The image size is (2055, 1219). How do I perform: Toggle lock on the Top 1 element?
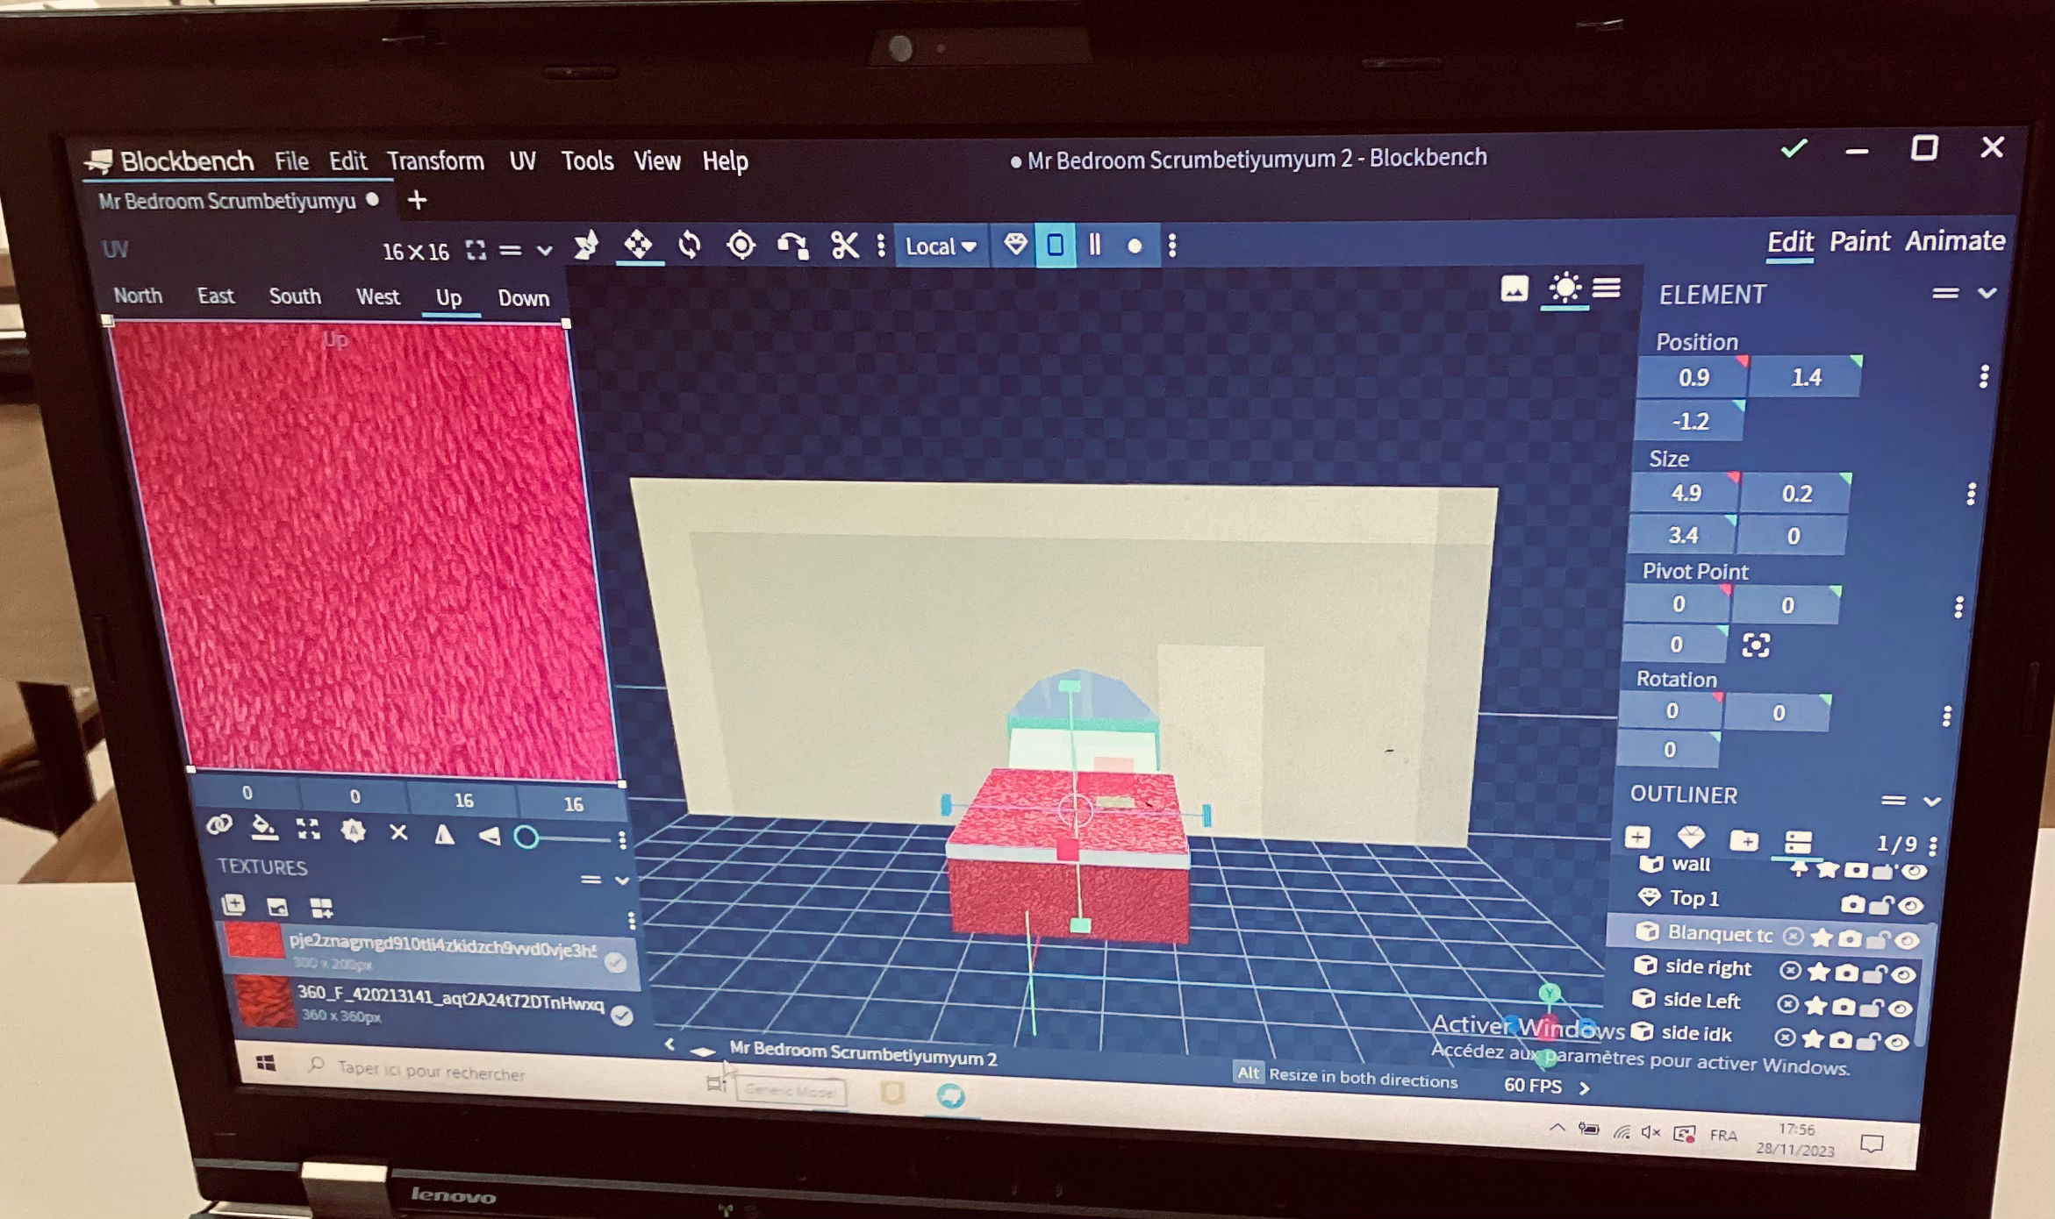click(1880, 905)
